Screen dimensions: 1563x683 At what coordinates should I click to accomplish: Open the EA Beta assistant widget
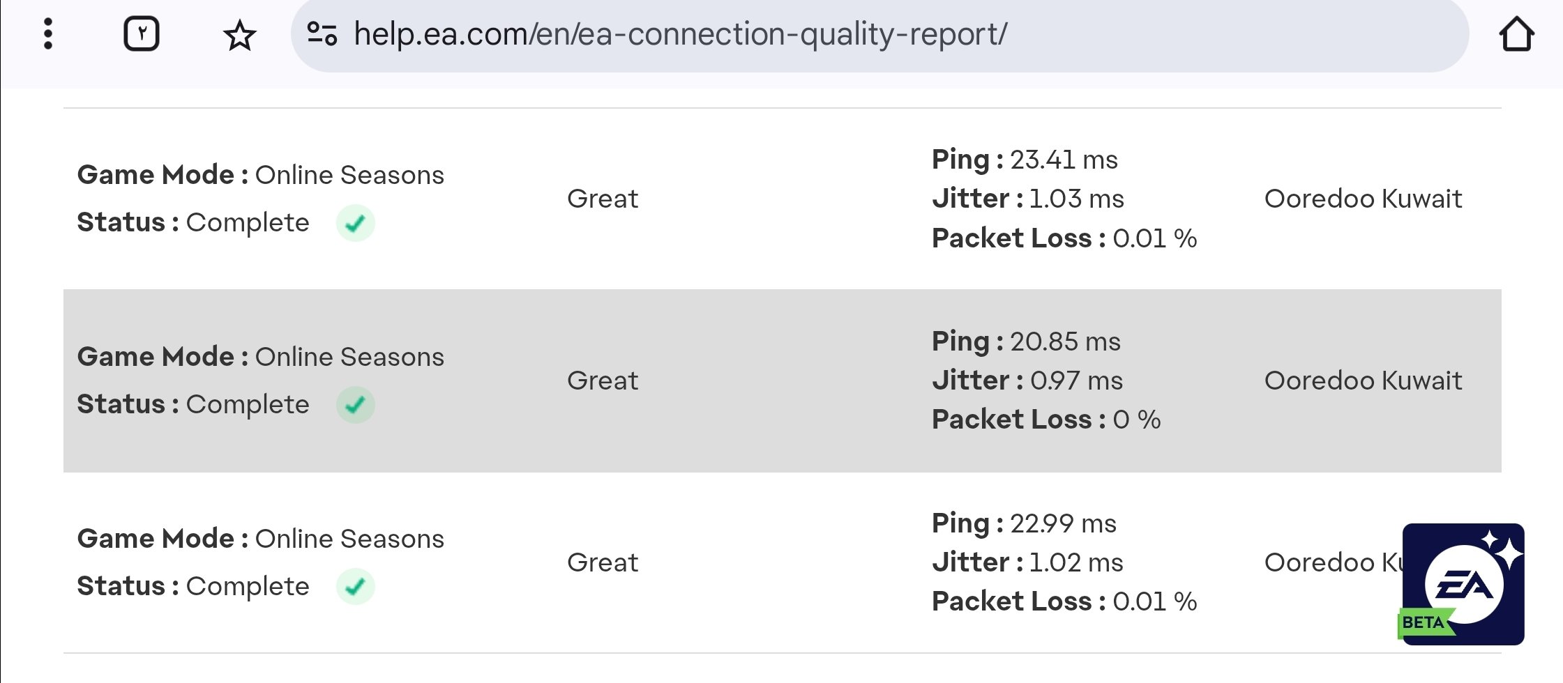tap(1463, 584)
